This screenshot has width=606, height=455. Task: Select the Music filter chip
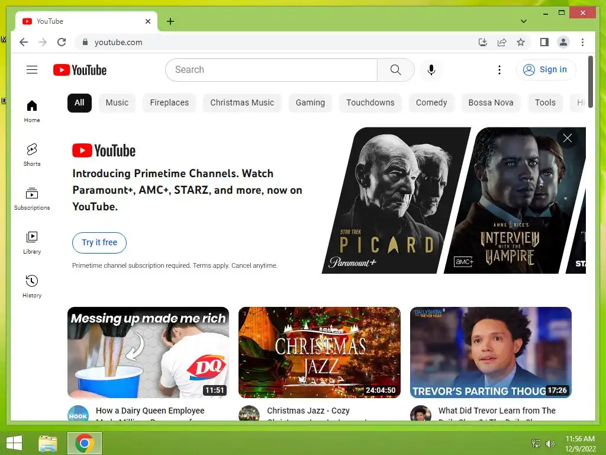117,103
